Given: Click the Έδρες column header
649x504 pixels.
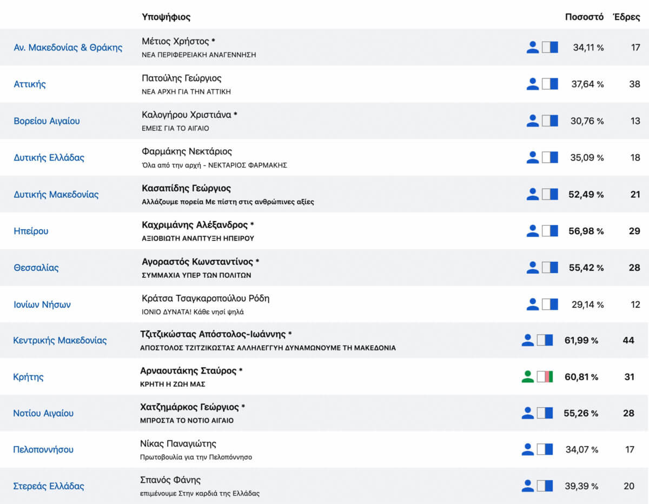Looking at the screenshot, I should (626, 17).
